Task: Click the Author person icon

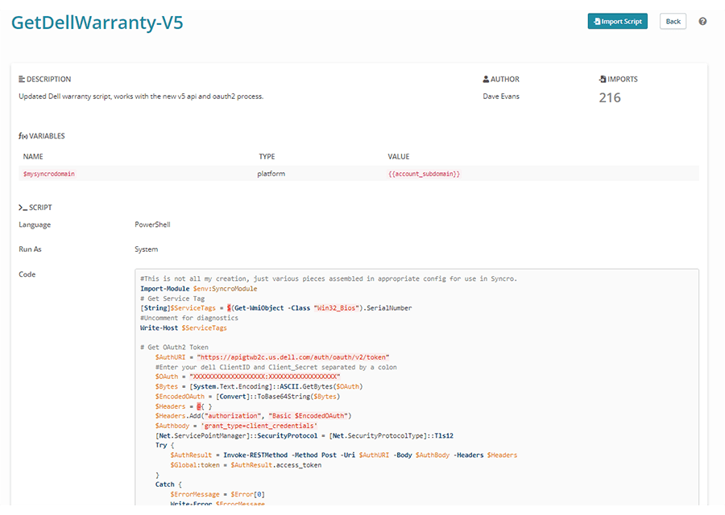Action: [x=486, y=79]
